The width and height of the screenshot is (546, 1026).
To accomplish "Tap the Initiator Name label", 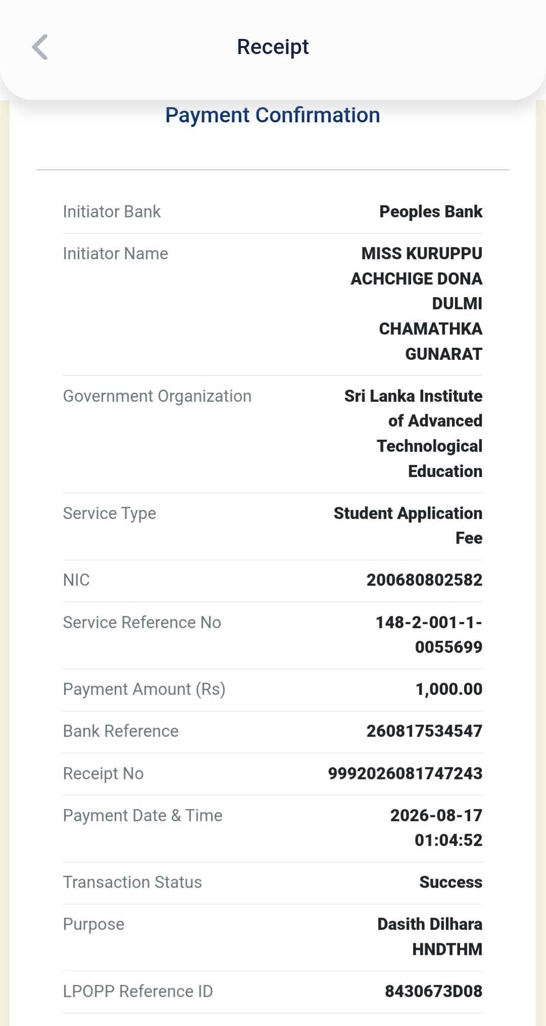I will click(115, 254).
